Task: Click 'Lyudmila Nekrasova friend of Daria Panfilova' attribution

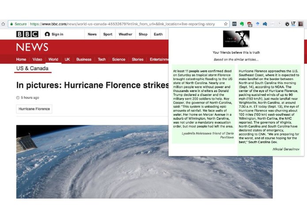Action: pyautogui.click(x=208, y=135)
